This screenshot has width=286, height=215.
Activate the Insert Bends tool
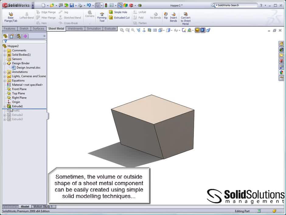click(173, 18)
